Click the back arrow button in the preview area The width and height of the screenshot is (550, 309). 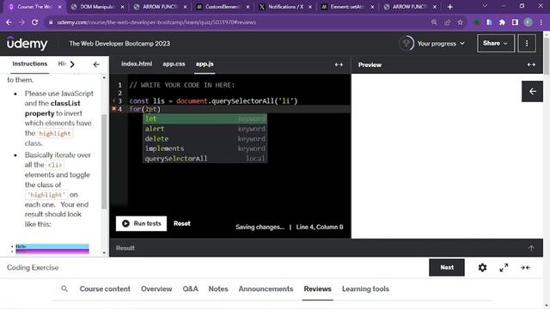532,92
